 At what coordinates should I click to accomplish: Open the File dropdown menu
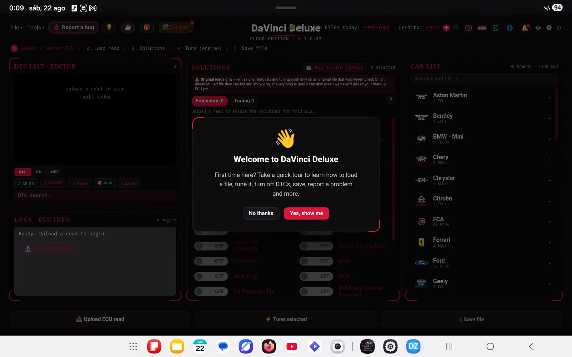[x=16, y=27]
